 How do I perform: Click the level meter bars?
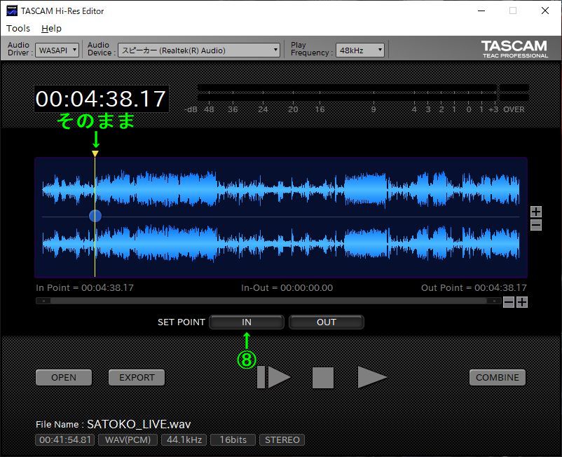tap(363, 93)
